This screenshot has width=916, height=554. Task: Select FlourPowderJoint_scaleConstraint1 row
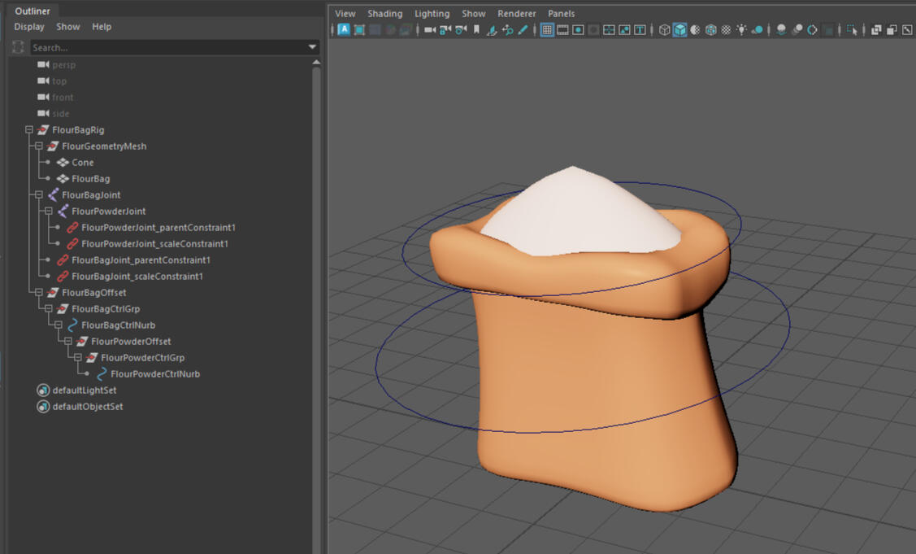point(154,244)
